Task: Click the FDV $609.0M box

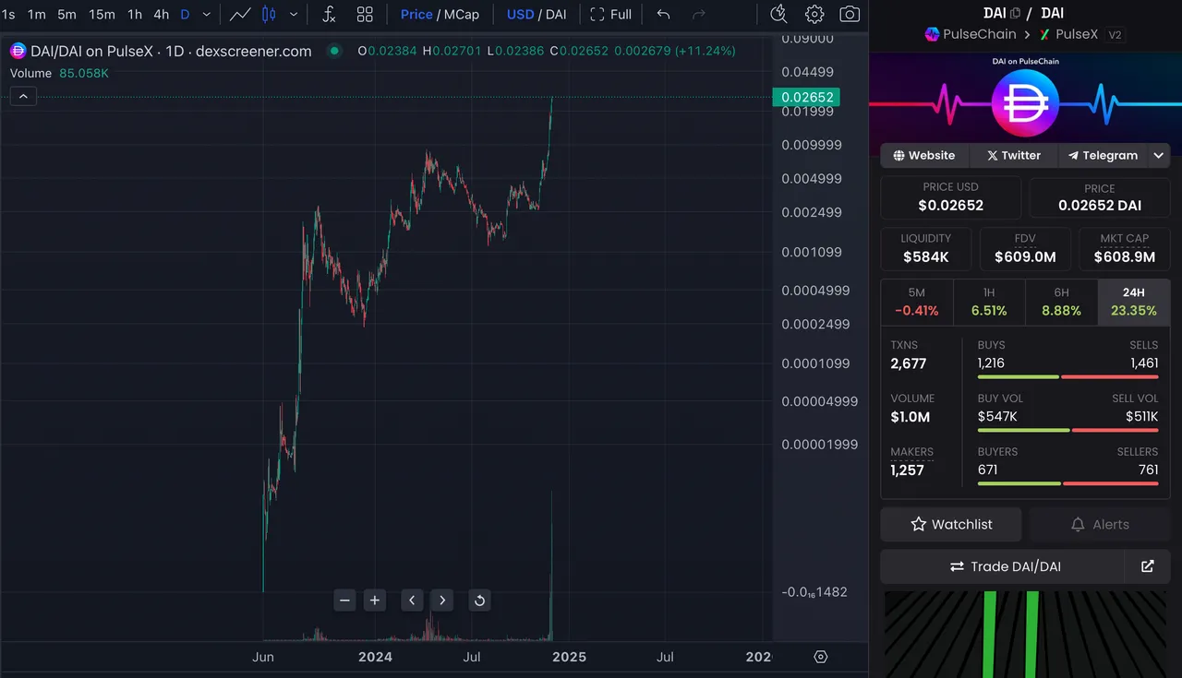Action: tap(1025, 249)
